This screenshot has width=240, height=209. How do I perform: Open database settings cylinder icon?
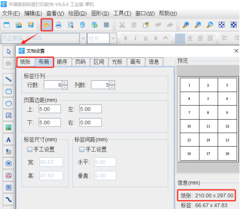pyautogui.click(x=82, y=25)
